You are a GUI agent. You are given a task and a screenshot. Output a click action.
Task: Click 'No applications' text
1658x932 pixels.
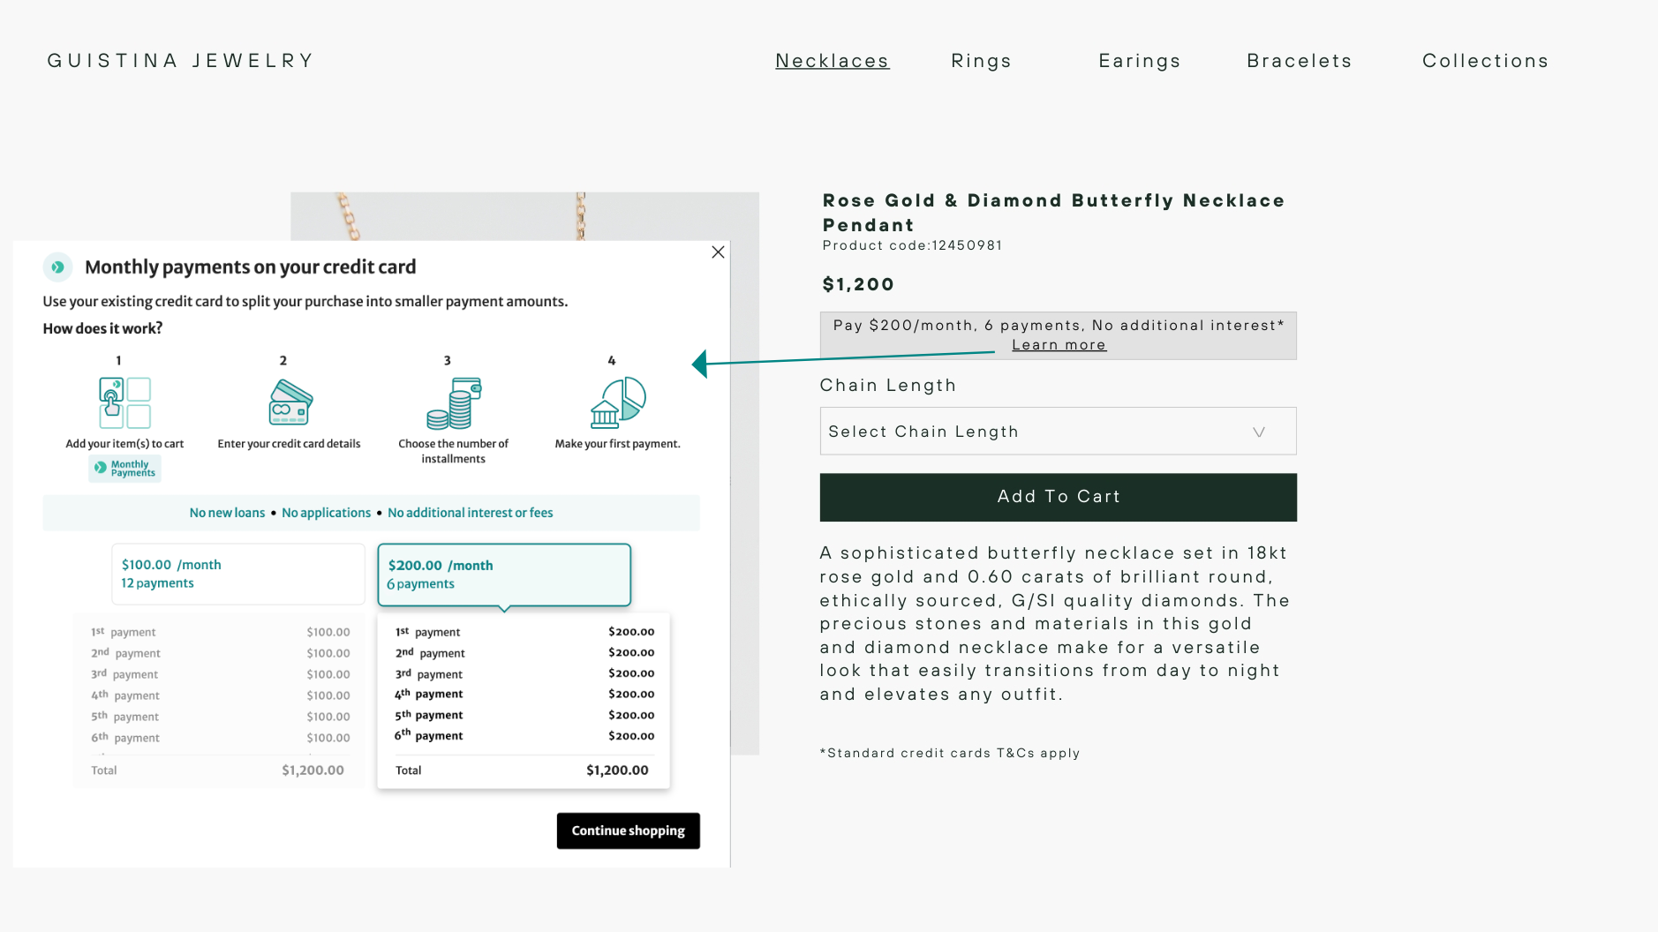(326, 513)
